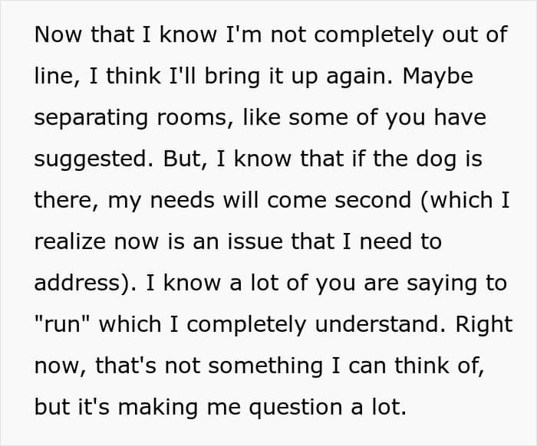Click the word "something" in the text
Image resolution: width=537 pixels, height=446 pixels.
(x=265, y=367)
